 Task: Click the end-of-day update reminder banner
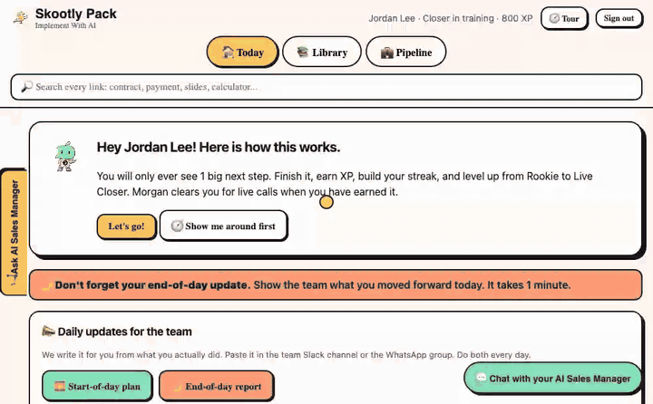336,285
